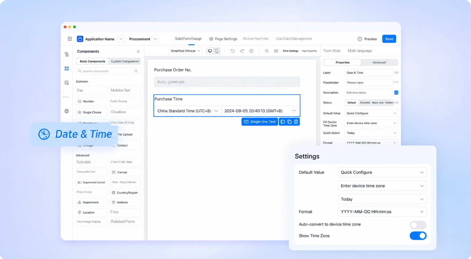Open the history clock icon
Image resolution: width=471 pixels, height=259 pixels.
(x=251, y=51)
